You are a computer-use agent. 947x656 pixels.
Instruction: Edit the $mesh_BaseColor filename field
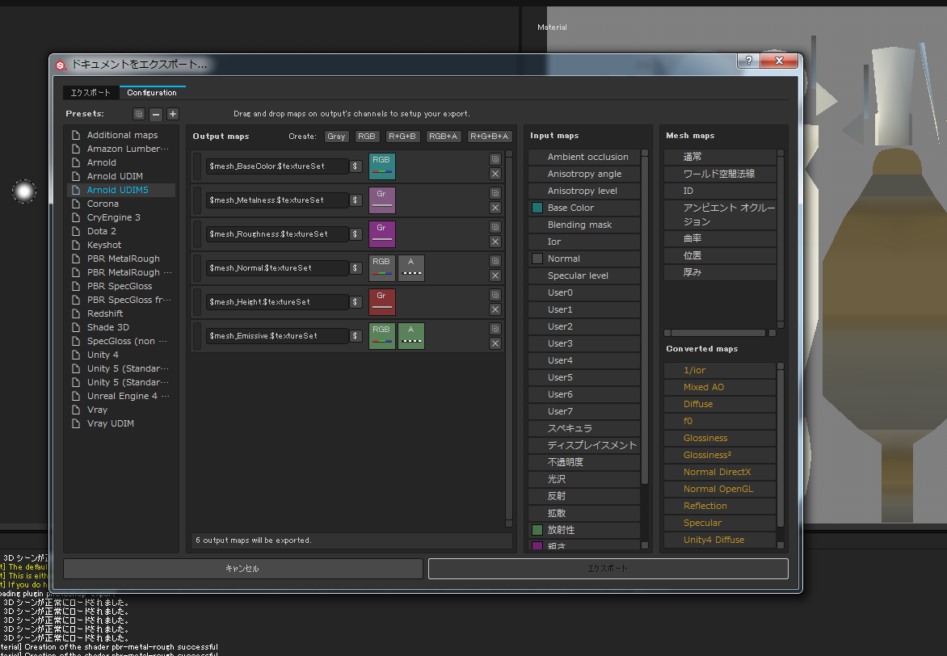[277, 166]
